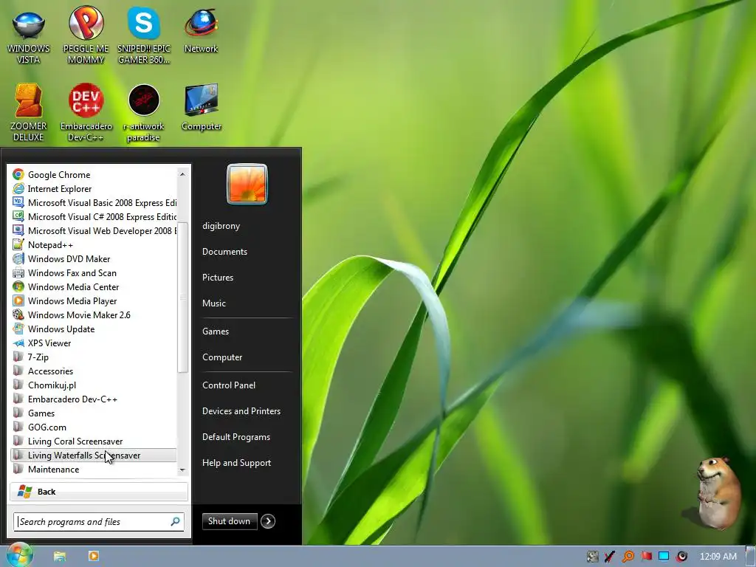Image resolution: width=756 pixels, height=567 pixels.
Task: Launch Google Chrome from the program list
Action: 94,174
